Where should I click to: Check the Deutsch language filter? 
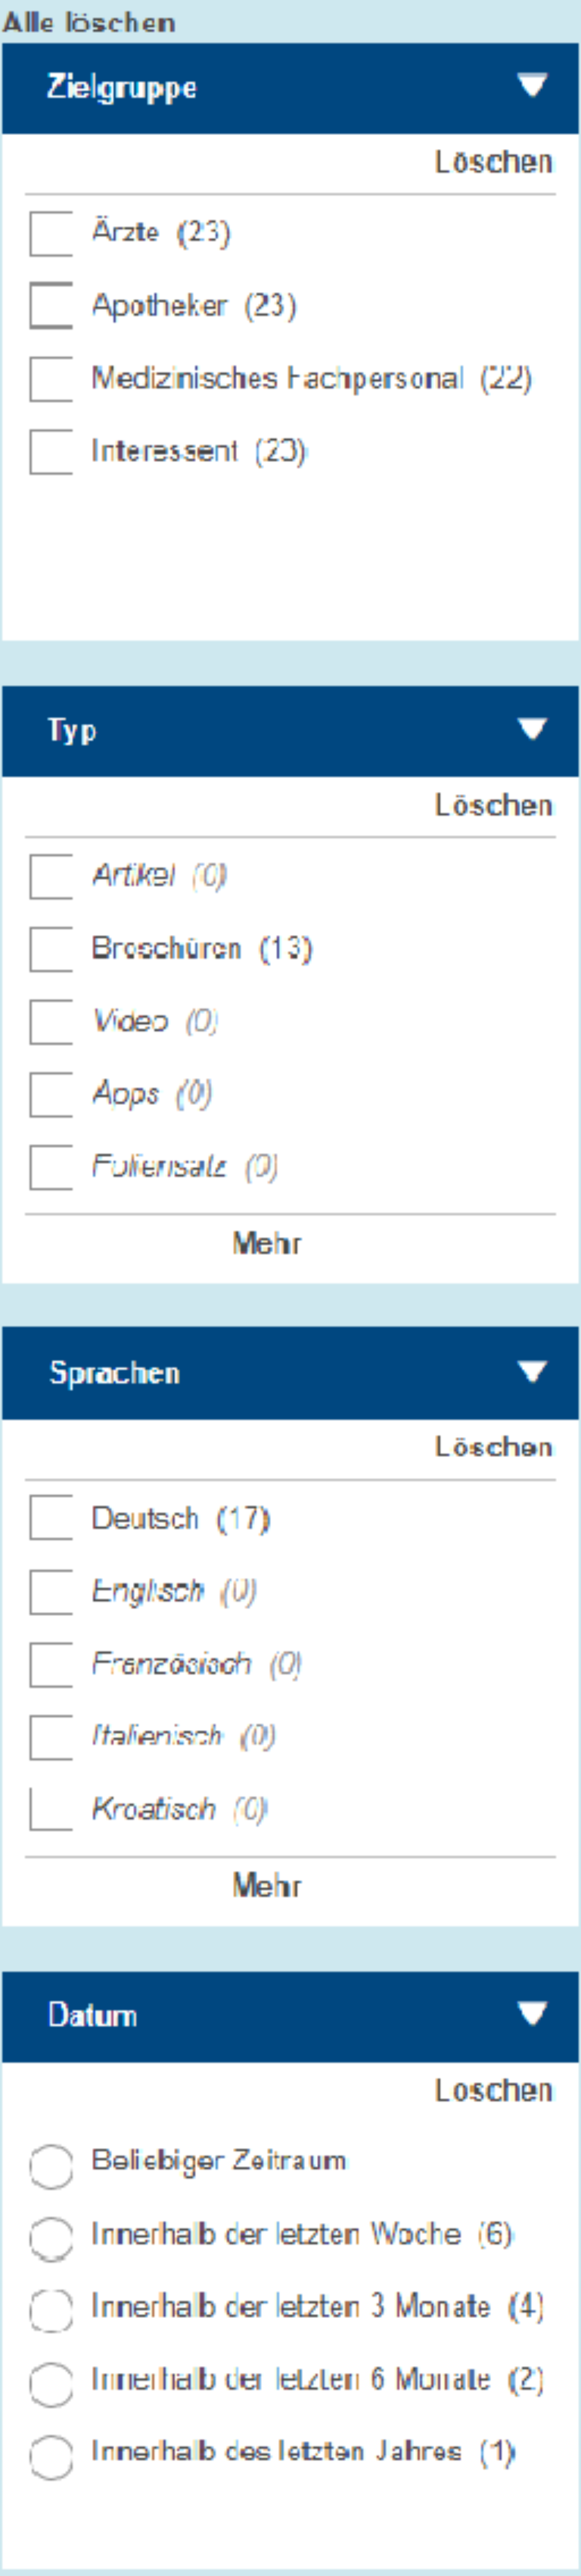51,1519
